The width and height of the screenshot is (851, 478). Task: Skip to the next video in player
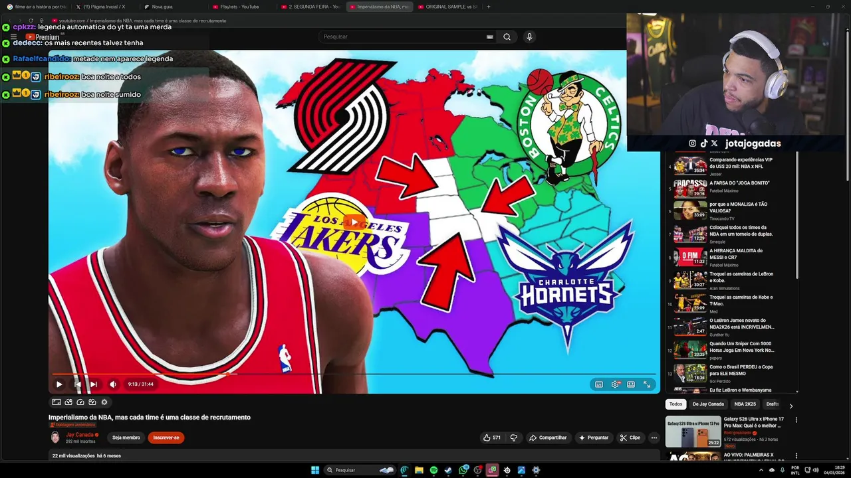coord(94,384)
